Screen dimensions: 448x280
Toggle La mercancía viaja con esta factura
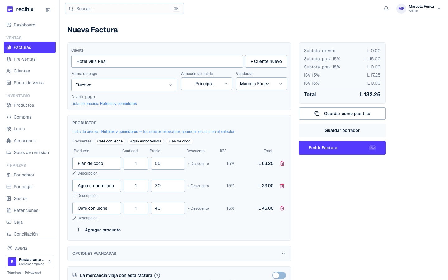click(279, 275)
